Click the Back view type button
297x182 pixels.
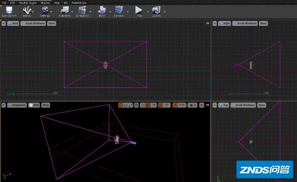tap(13, 23)
